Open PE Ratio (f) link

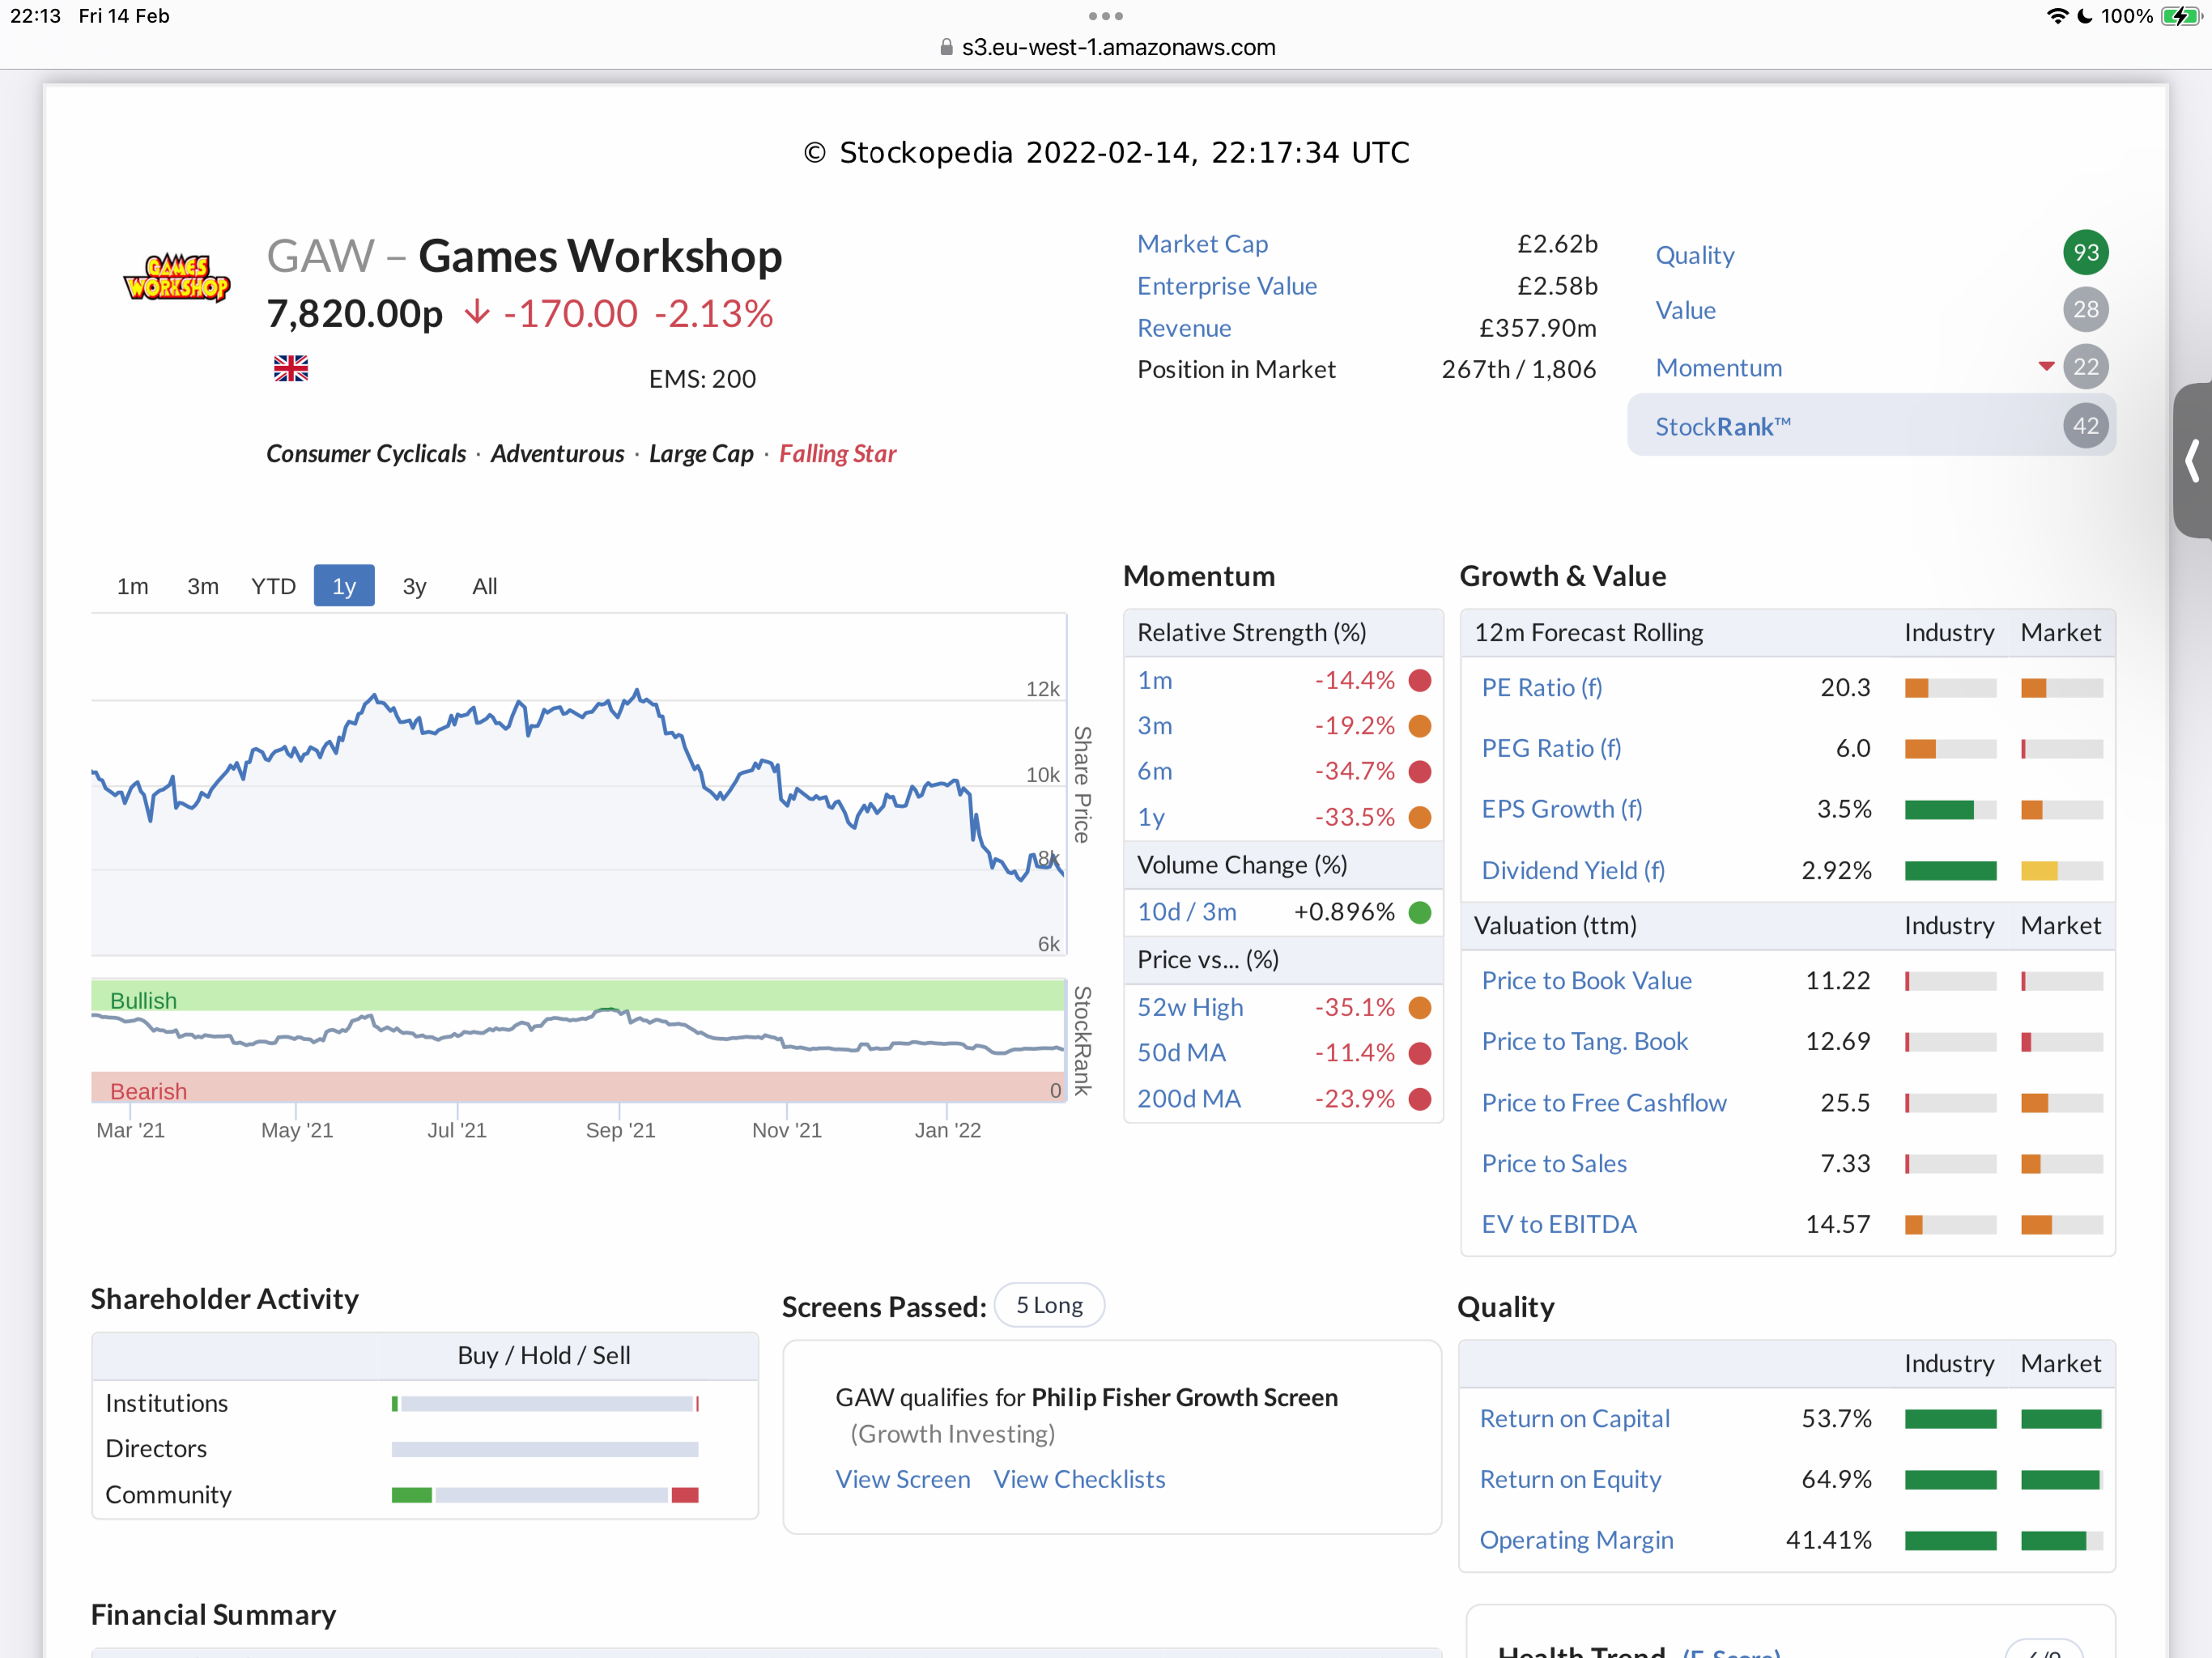(x=1541, y=688)
